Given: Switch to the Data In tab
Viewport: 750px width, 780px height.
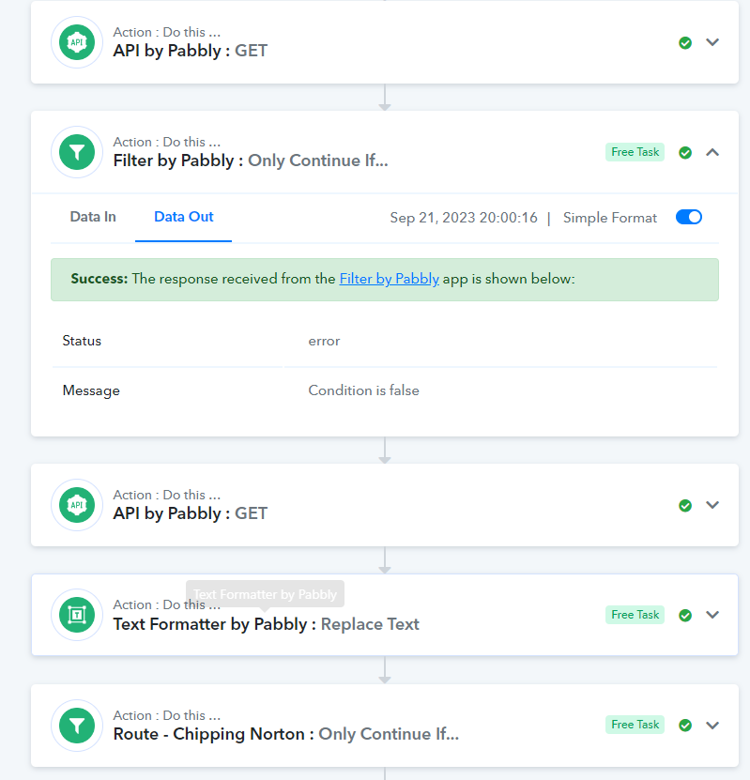Looking at the screenshot, I should click(93, 217).
